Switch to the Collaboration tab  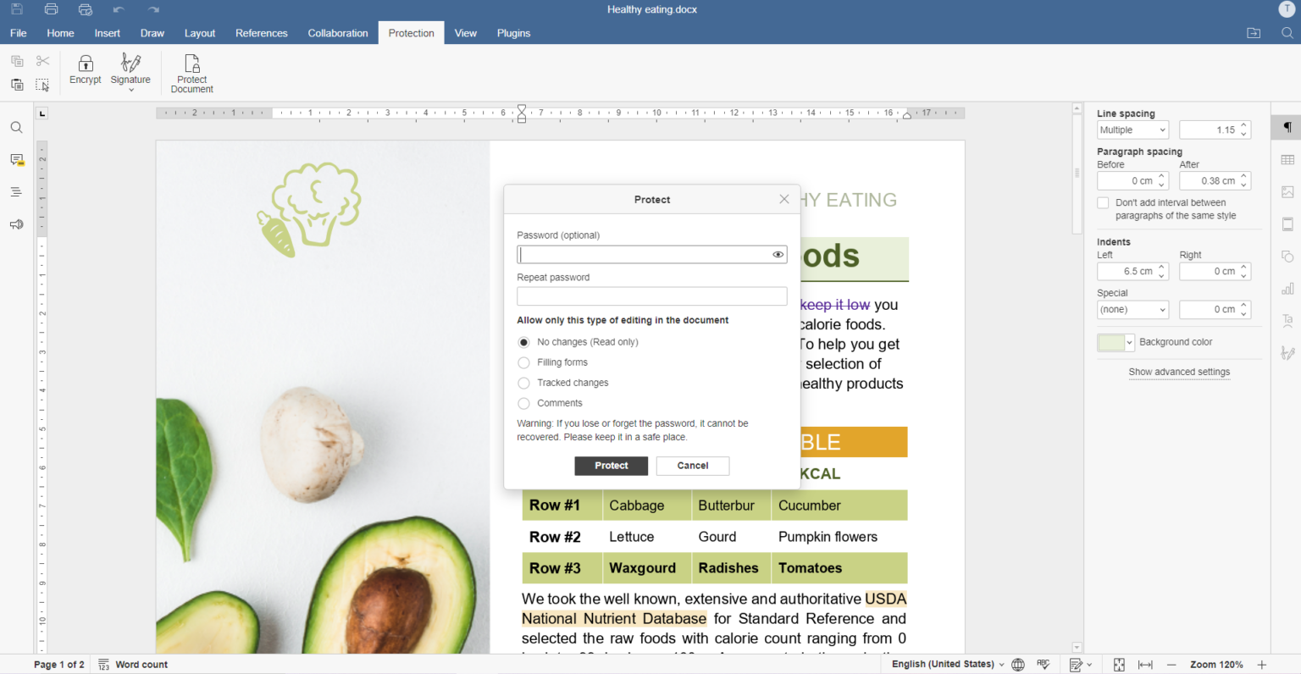click(337, 33)
